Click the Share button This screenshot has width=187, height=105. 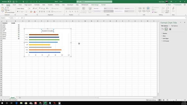point(169,5)
